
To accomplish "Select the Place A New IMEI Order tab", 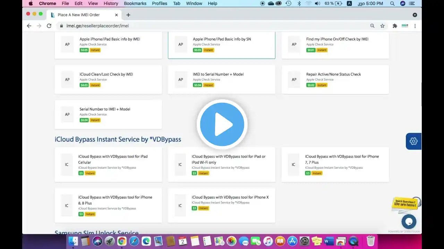I will point(84,15).
